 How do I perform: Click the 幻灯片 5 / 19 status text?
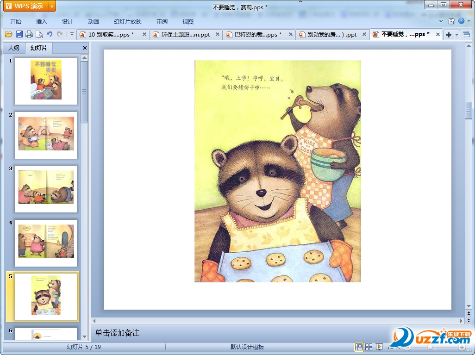[x=84, y=347]
